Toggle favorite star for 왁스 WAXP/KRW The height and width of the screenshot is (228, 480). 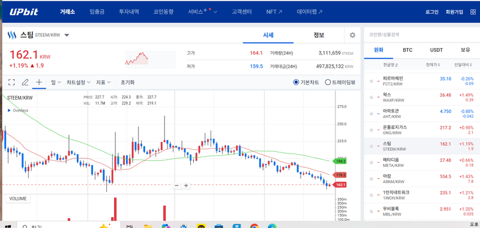371,97
